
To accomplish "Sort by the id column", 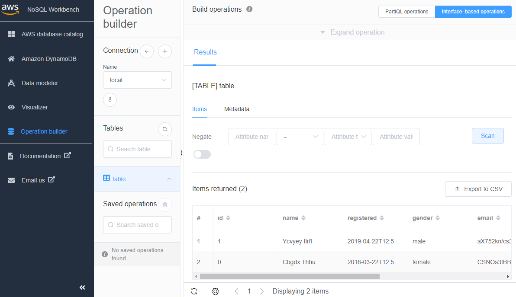I will (228, 218).
